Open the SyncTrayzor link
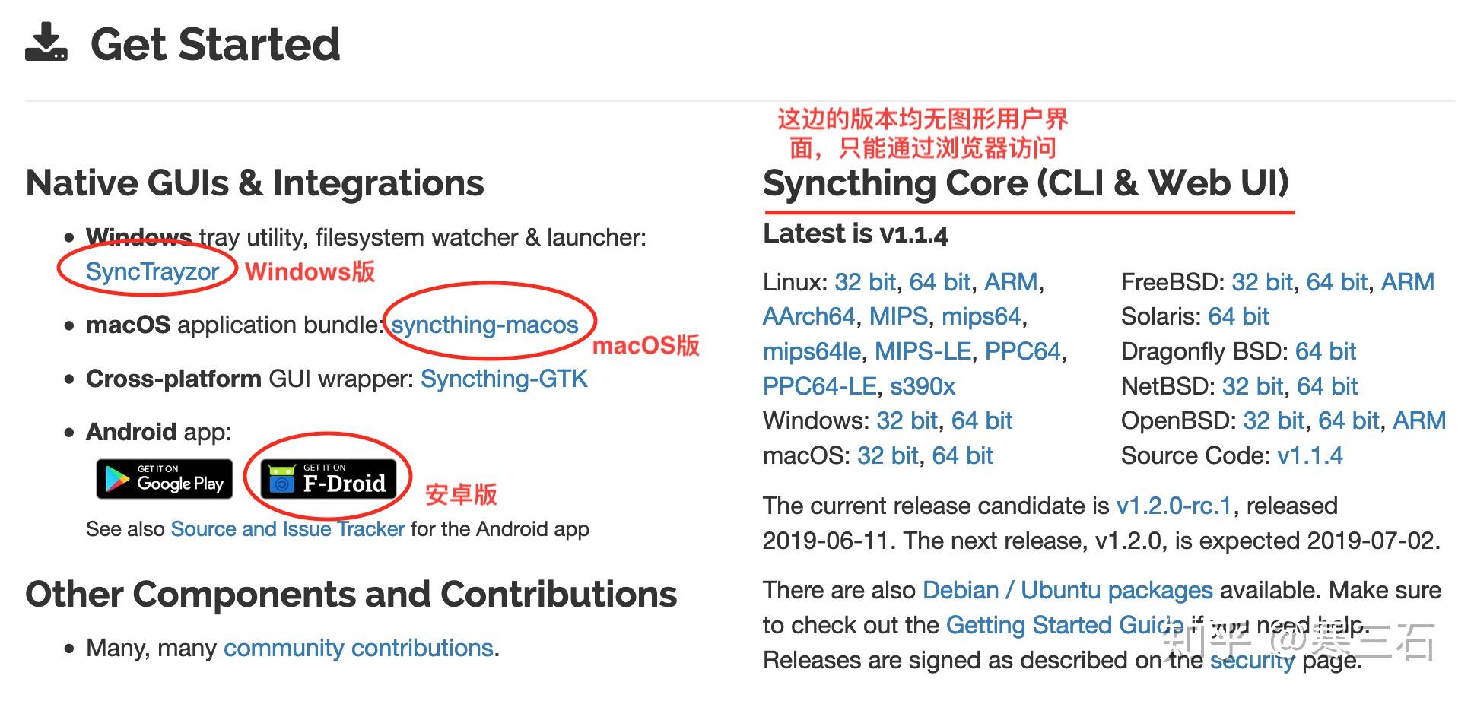Viewport: 1474px width, 701px height. click(x=152, y=271)
